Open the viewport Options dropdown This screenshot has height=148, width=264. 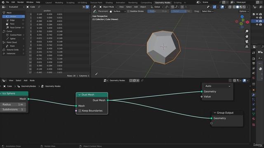[244, 11]
